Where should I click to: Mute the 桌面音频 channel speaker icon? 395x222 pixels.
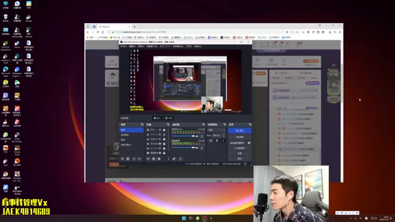coord(197,148)
